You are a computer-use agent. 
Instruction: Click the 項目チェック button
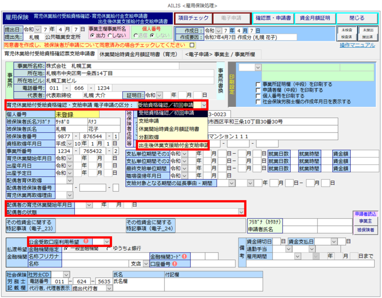click(193, 18)
